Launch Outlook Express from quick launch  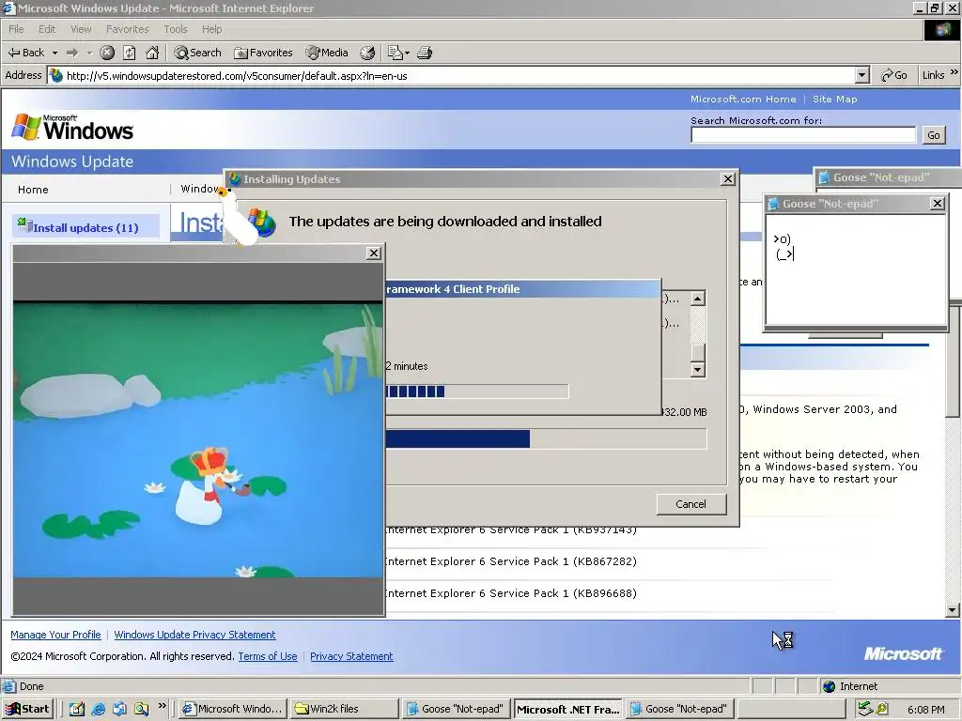click(x=119, y=709)
